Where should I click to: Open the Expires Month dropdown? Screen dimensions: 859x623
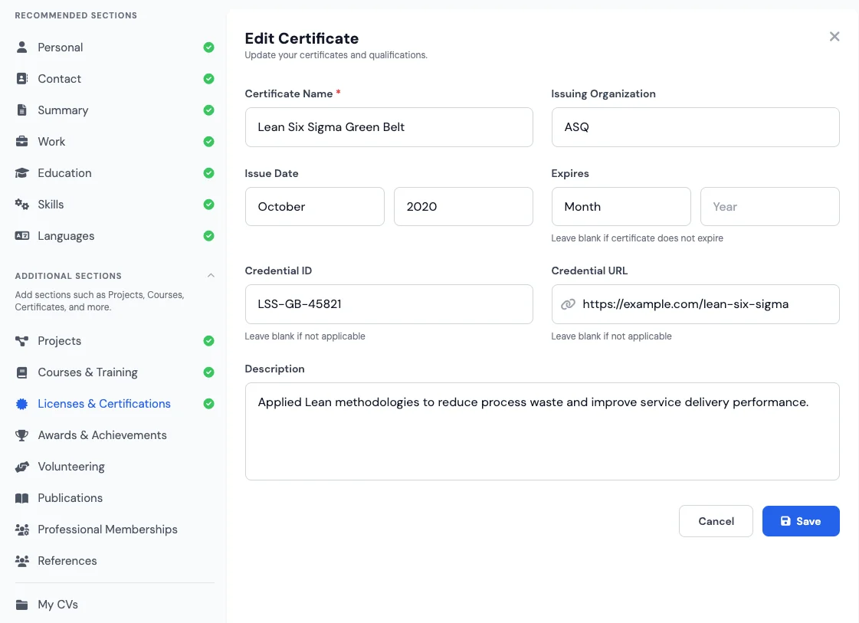621,207
